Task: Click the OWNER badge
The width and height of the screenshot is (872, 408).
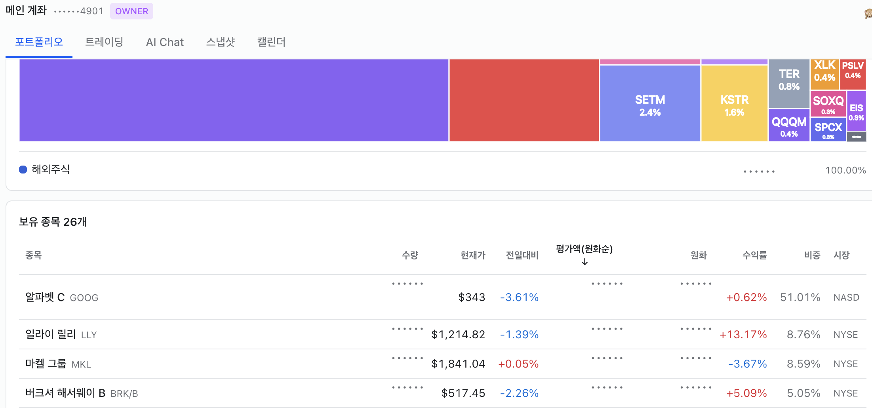Action: 131,11
